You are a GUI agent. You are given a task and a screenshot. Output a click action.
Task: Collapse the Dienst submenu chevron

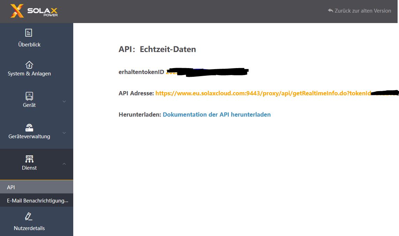click(65, 164)
